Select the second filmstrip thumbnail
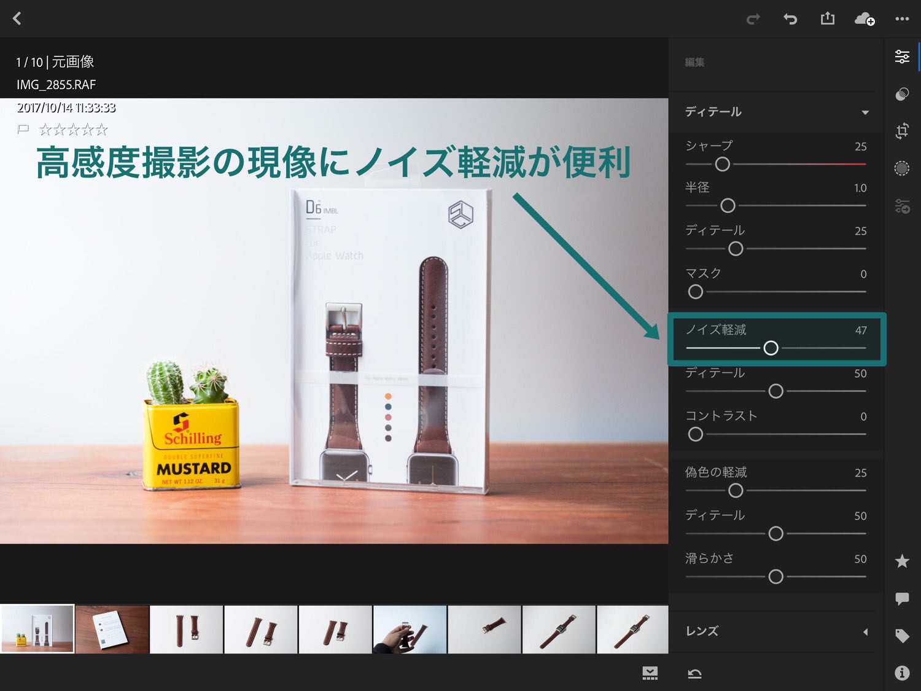The width and height of the screenshot is (921, 691). (112, 629)
